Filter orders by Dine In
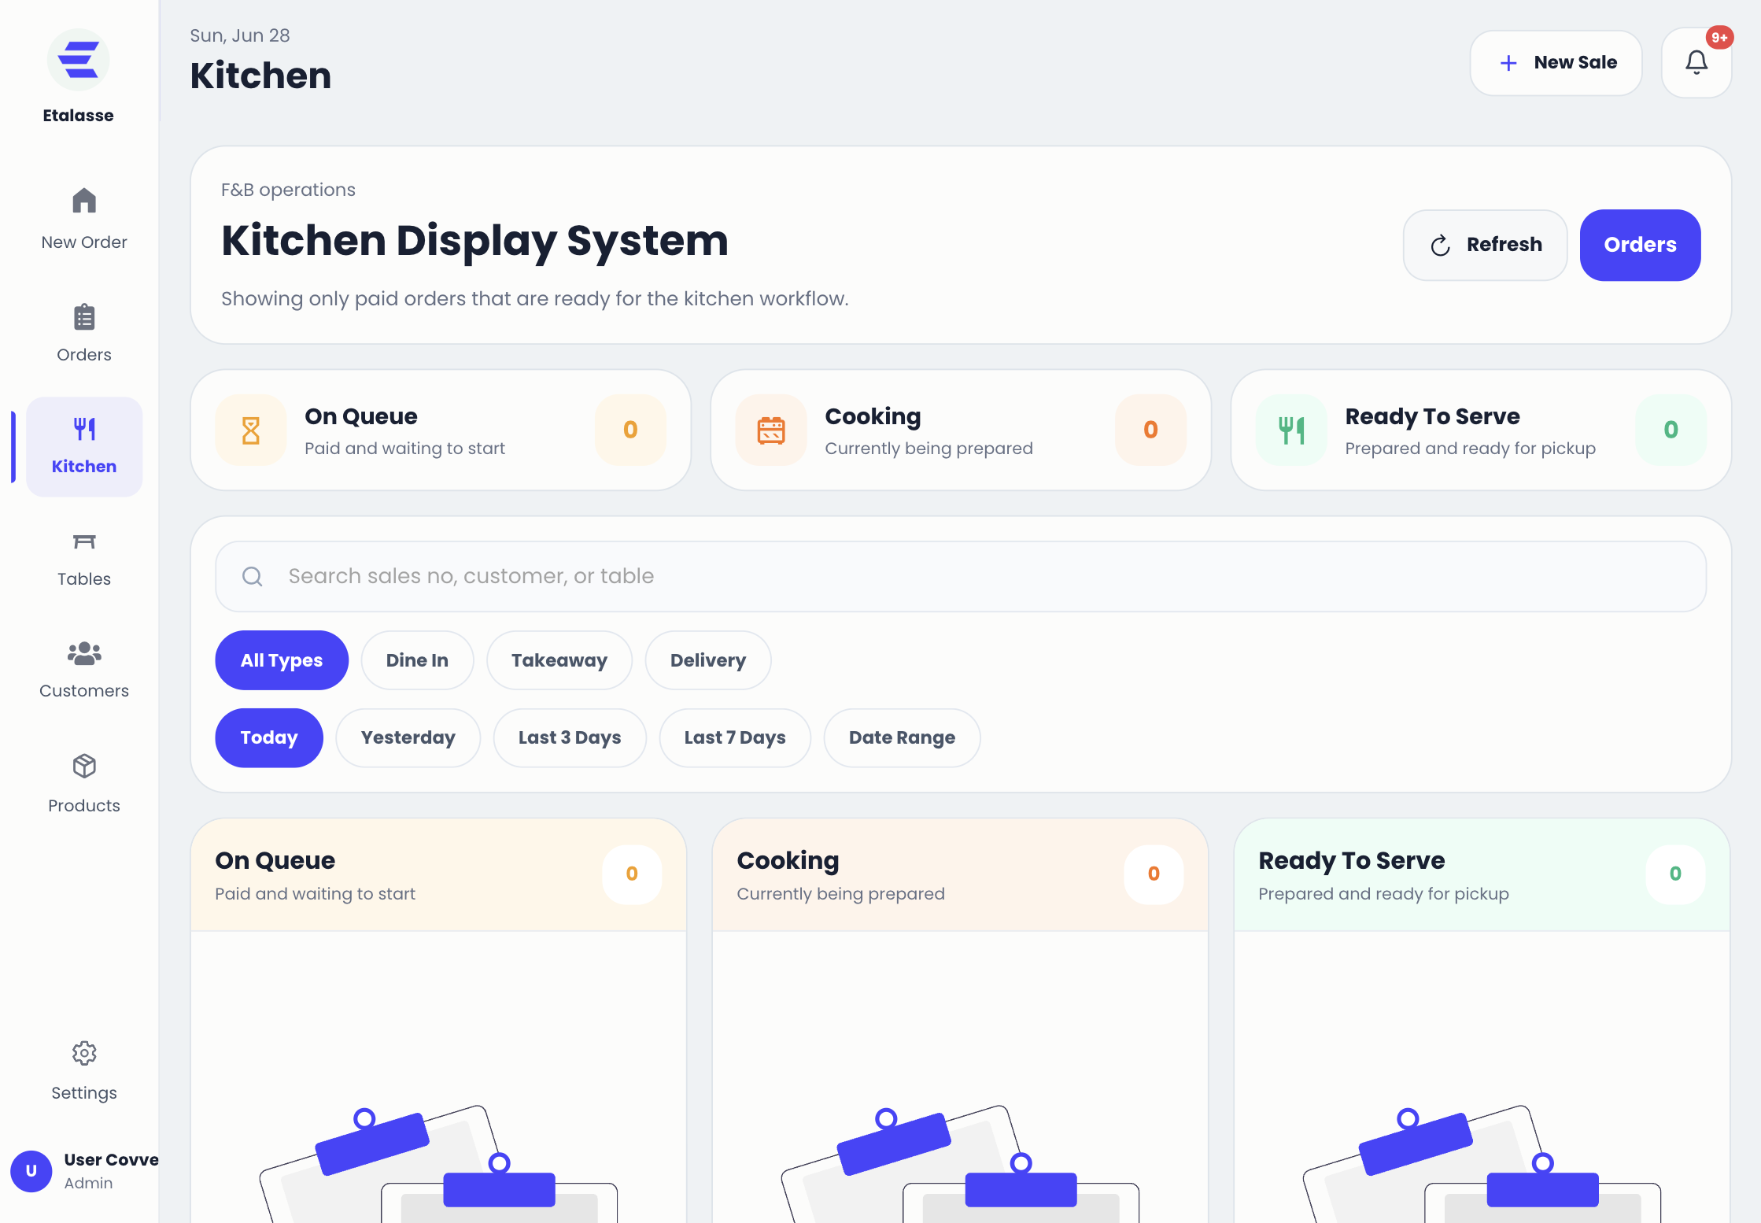Image resolution: width=1761 pixels, height=1223 pixels. point(417,660)
